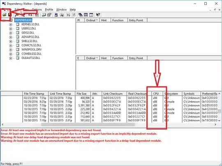222x166 pixels.
Task: Click module icon next to OLEAUT32.DLL
Action: 18,58
